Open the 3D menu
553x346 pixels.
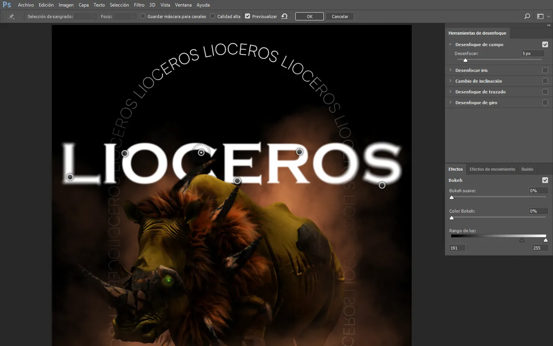click(x=152, y=5)
